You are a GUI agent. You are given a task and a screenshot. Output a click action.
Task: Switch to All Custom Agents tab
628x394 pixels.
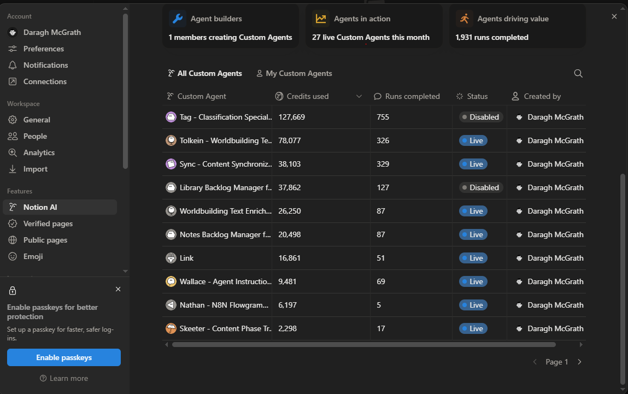click(204, 74)
